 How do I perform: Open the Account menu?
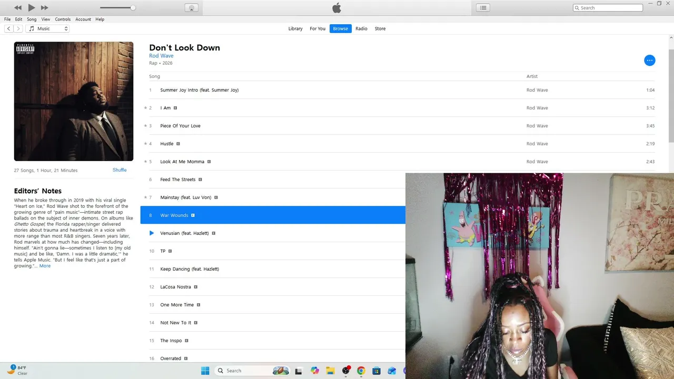coord(83,19)
